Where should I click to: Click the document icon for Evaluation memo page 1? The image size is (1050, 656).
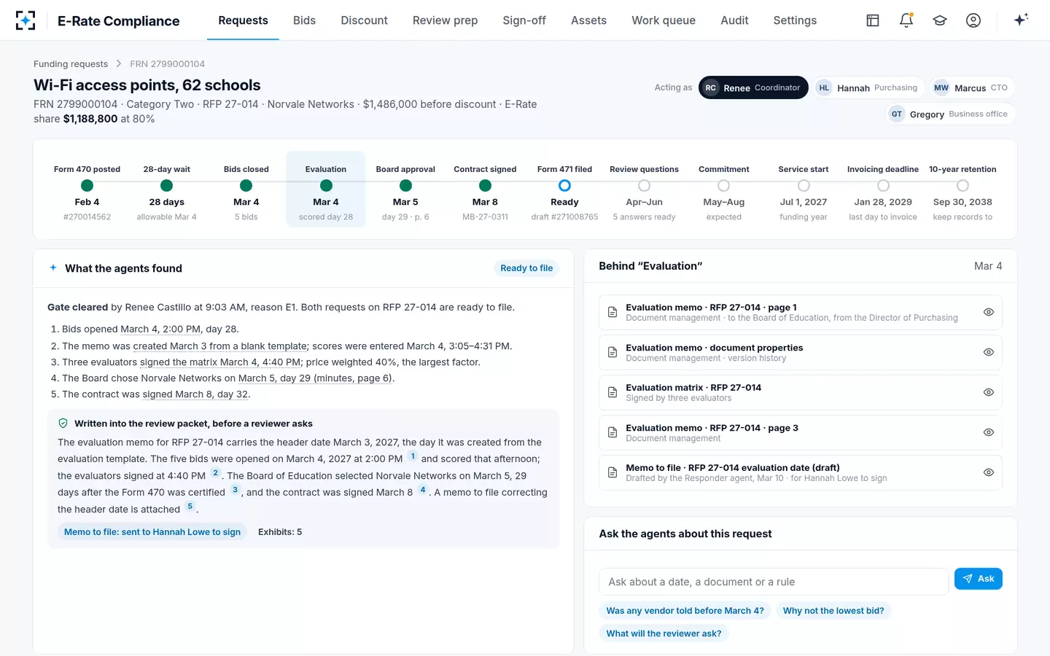tap(612, 313)
